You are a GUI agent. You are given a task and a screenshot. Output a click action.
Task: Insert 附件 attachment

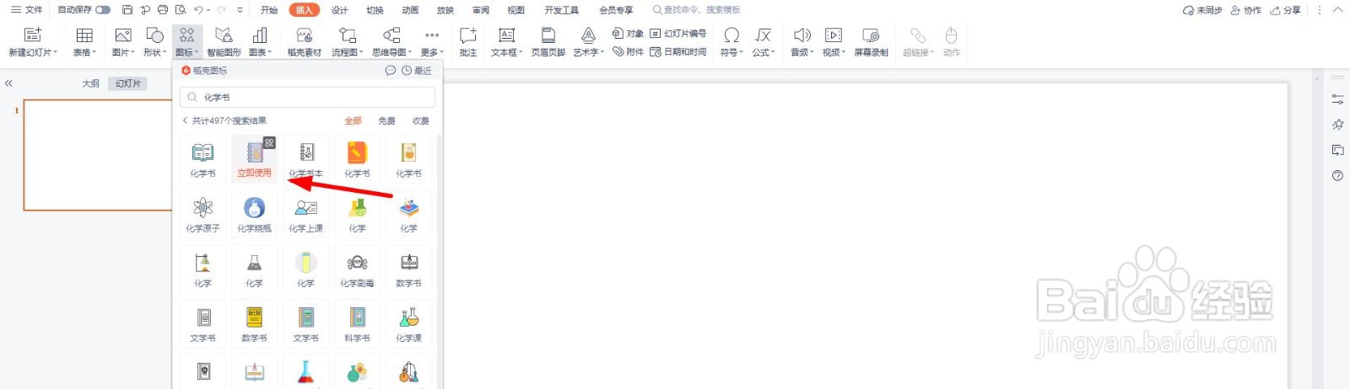point(628,51)
